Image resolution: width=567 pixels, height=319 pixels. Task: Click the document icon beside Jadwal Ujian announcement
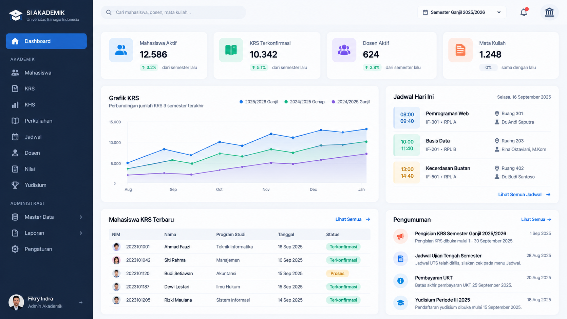(401, 259)
